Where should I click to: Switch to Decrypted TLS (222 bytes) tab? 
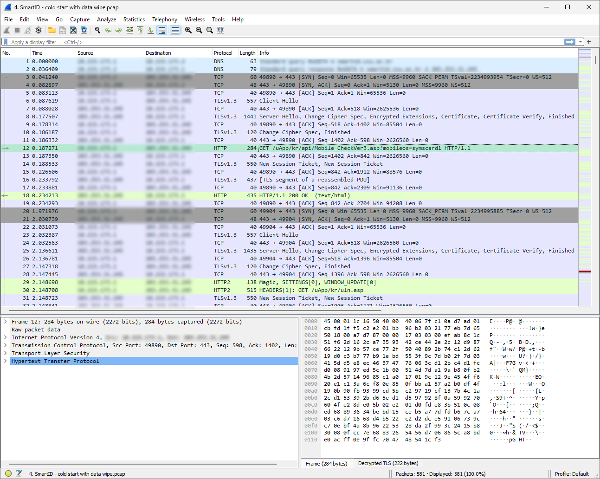pyautogui.click(x=388, y=463)
